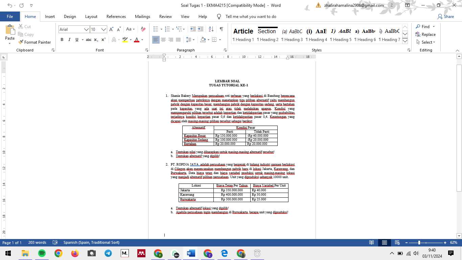Click the Decrease Indent icon
The image size is (462, 260).
point(193,29)
